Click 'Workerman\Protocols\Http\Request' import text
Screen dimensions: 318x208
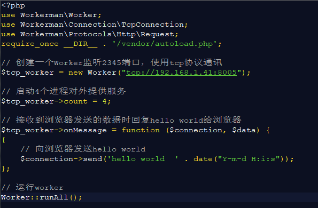click(97, 34)
